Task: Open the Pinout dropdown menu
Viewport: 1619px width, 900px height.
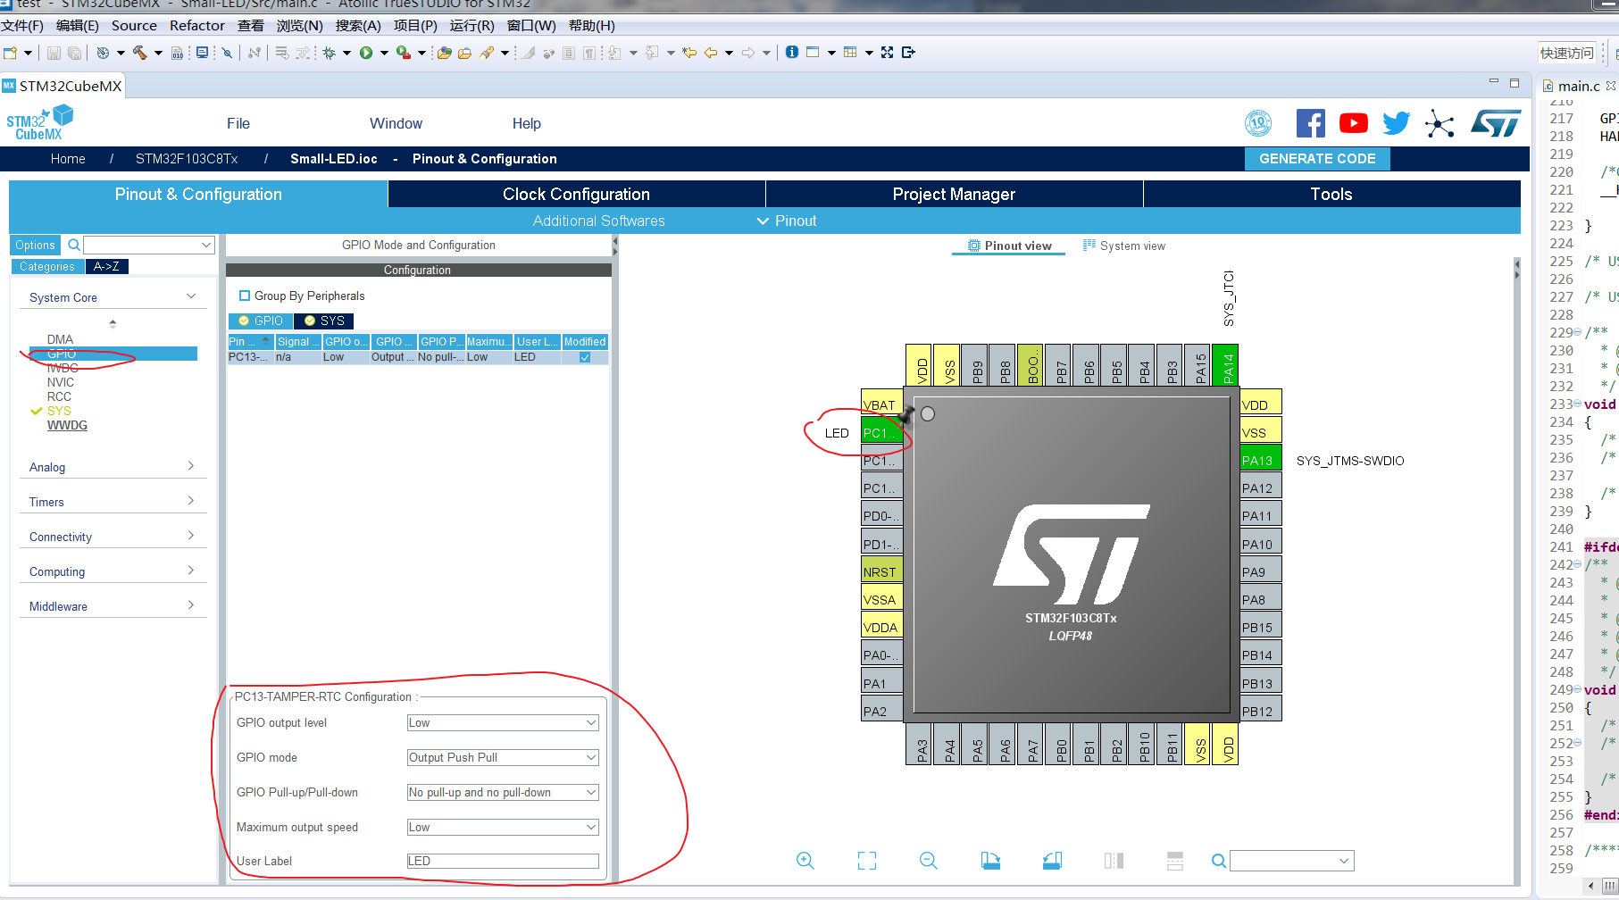Action: (x=787, y=221)
